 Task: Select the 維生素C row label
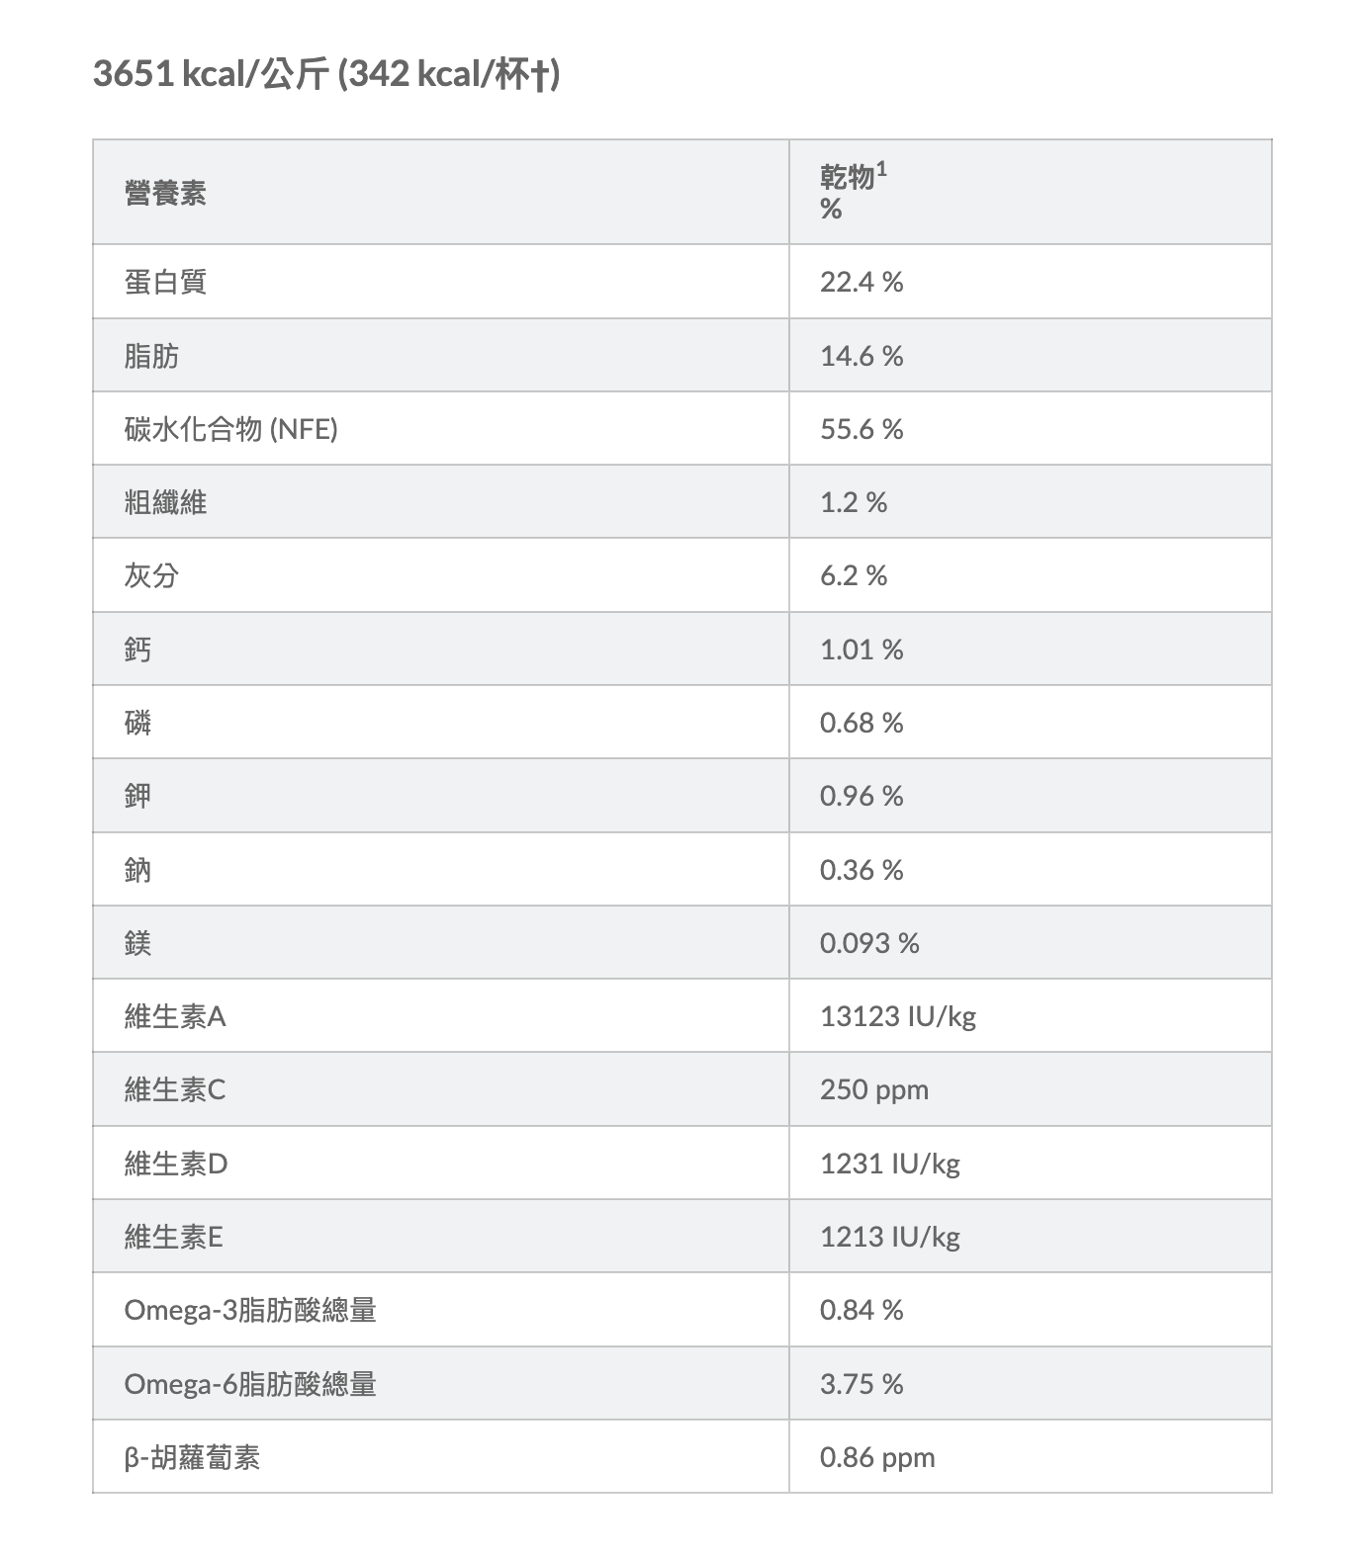tap(175, 1089)
